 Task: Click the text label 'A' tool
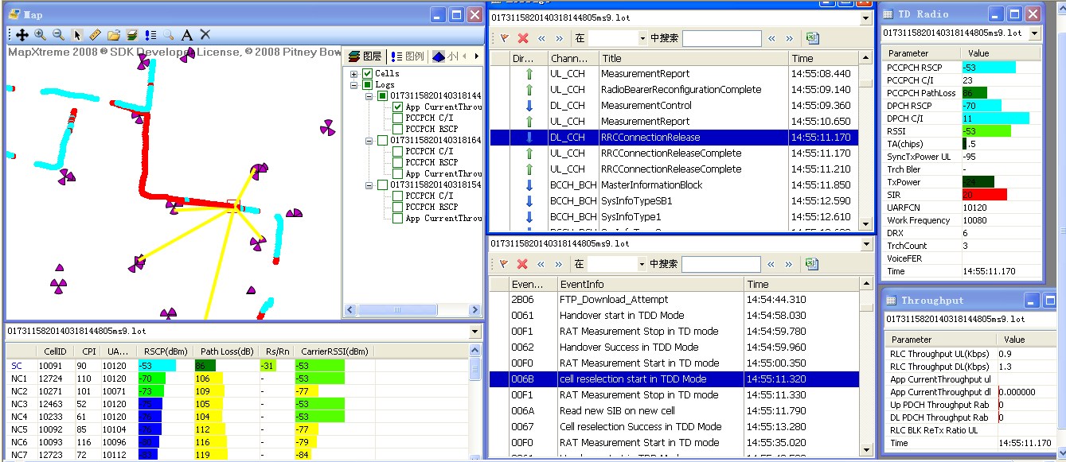(187, 35)
